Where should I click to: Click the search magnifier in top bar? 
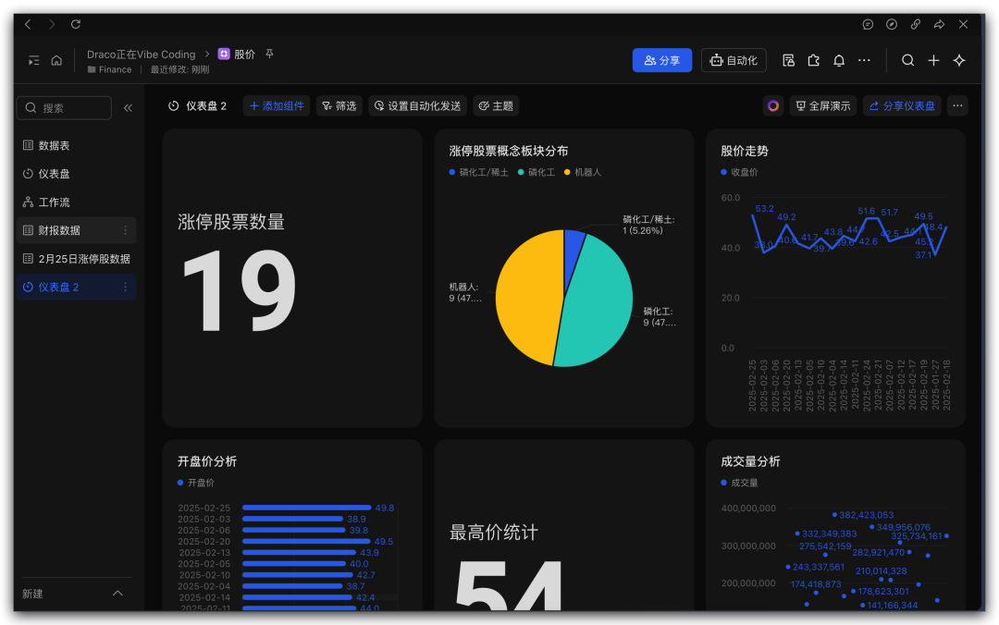pos(907,60)
